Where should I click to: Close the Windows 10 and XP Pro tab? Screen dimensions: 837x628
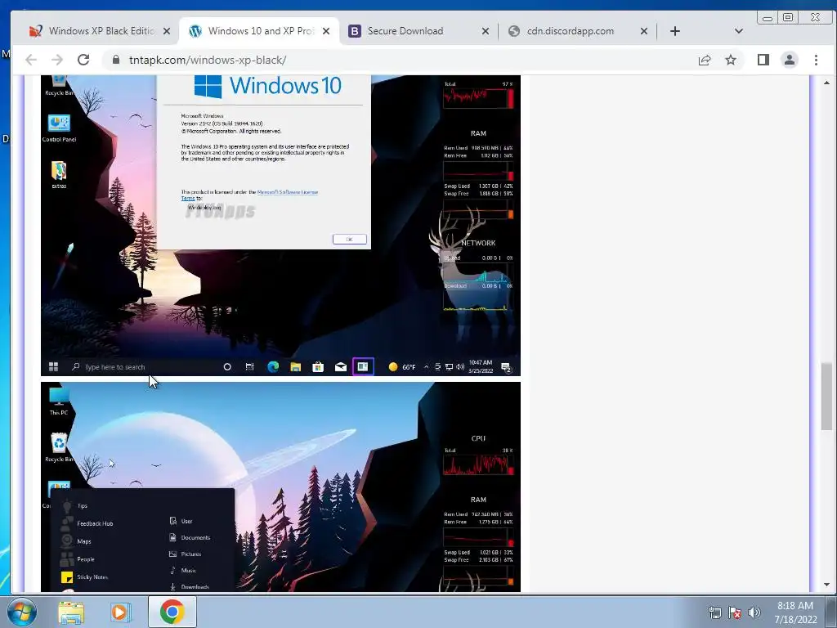click(326, 31)
